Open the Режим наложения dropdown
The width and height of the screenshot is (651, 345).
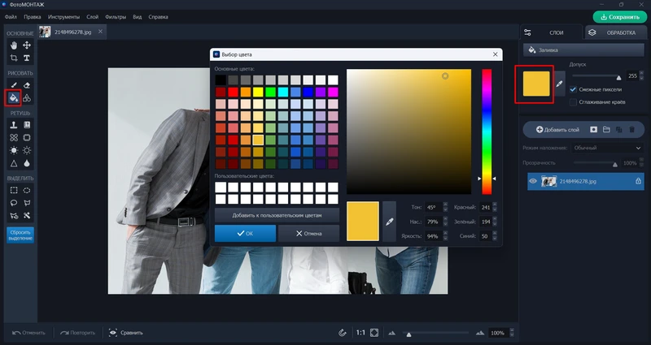[x=607, y=148]
